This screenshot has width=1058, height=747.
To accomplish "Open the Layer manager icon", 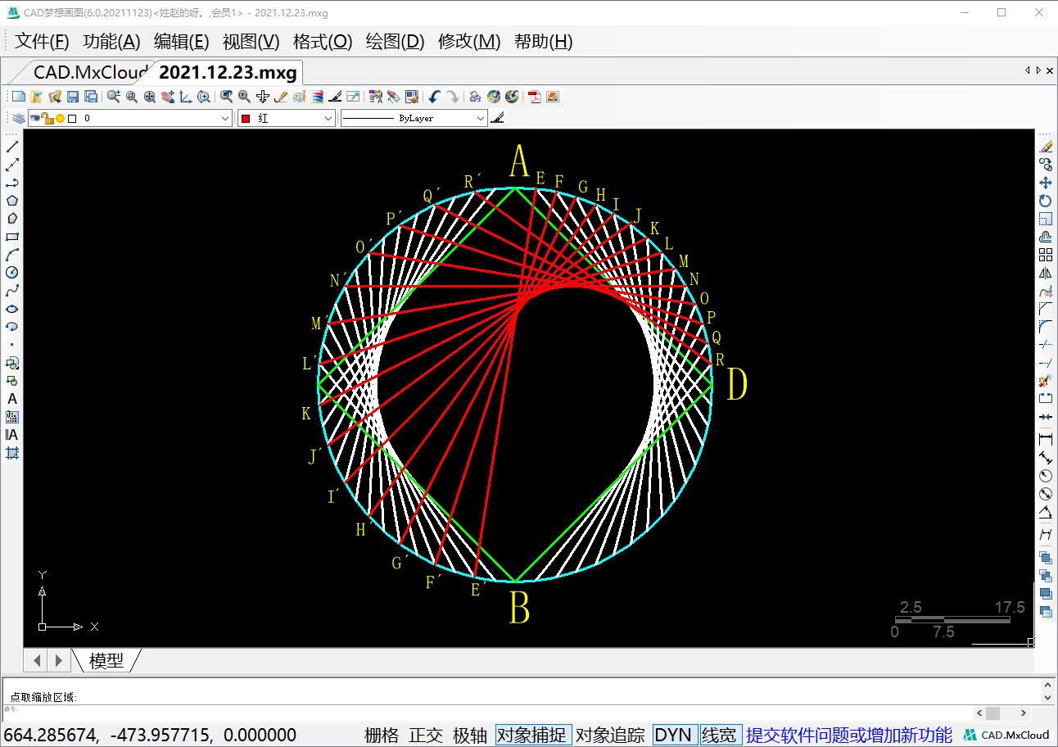I will (x=18, y=118).
